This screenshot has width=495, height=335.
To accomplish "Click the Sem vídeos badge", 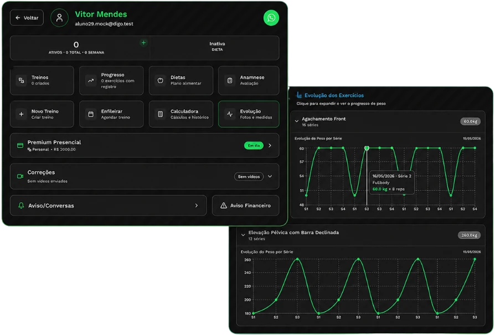I will [249, 177].
